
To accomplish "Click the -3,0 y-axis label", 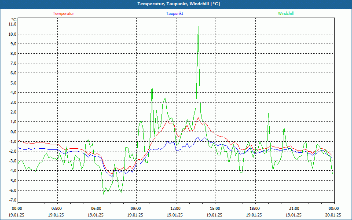I will pos(12,161).
